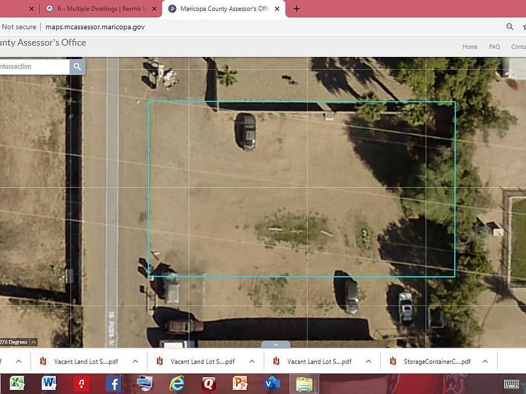
Task: Launch Word from the taskbar
Action: tap(49, 383)
